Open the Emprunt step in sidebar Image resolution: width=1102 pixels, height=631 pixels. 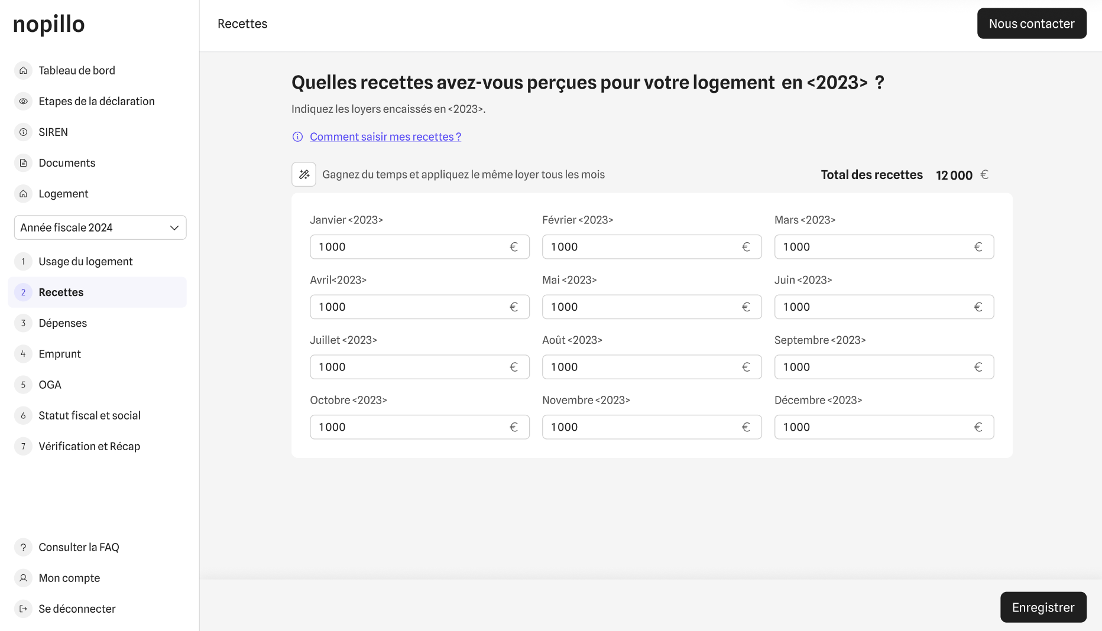click(x=60, y=354)
